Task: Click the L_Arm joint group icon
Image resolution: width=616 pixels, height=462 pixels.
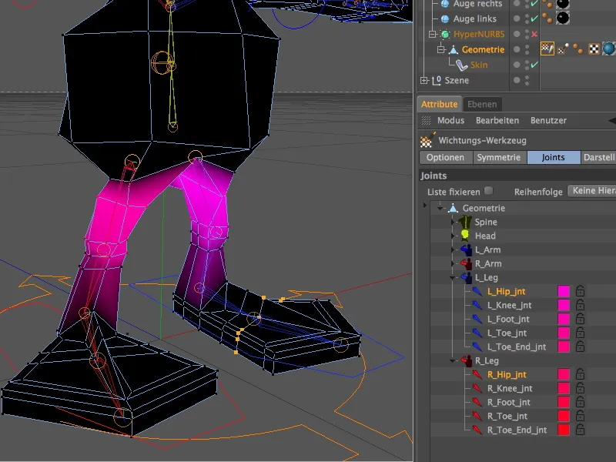Action: click(467, 249)
